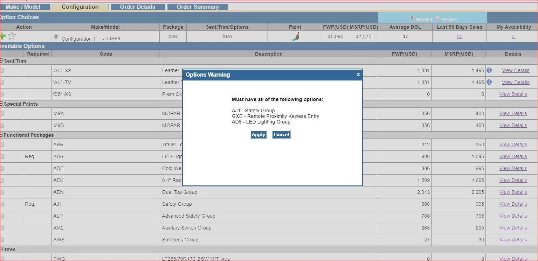Click the Auxilary Switch Group description

[187, 228]
